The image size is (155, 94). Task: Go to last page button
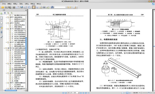pyautogui.click(x=83, y=93)
